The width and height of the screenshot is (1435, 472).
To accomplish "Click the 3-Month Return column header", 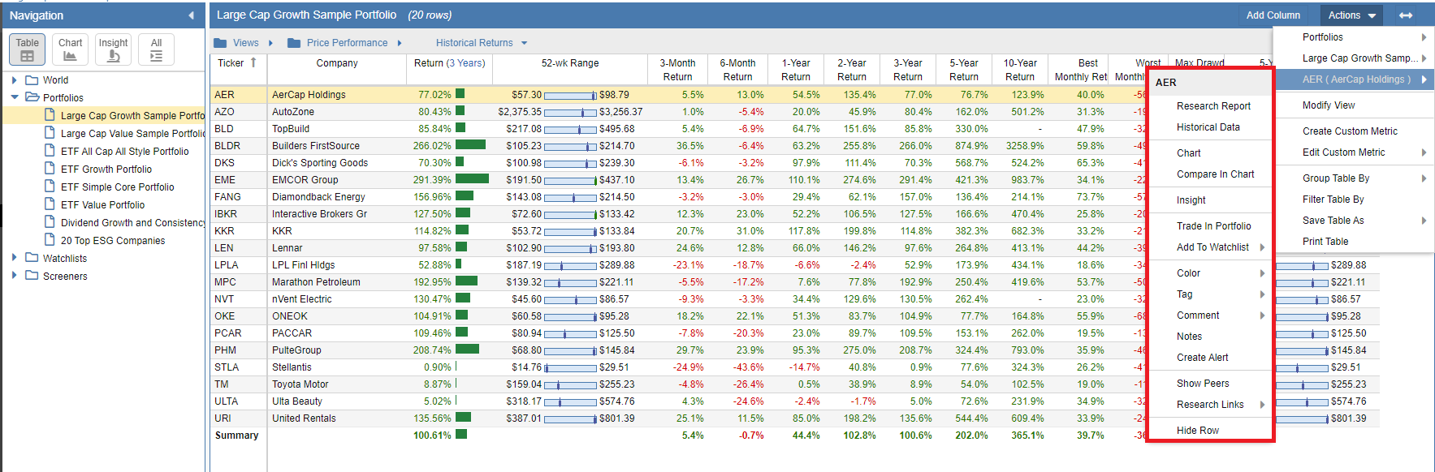I will [x=677, y=70].
